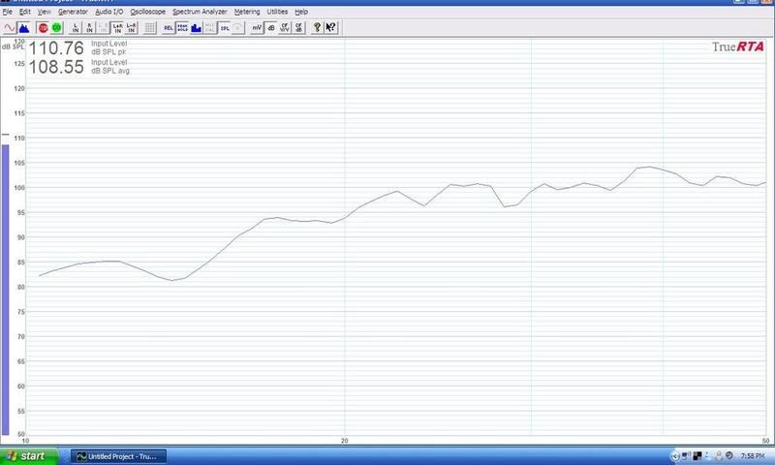The width and height of the screenshot is (775, 465).
Task: Open the Generator menu
Action: tap(73, 12)
